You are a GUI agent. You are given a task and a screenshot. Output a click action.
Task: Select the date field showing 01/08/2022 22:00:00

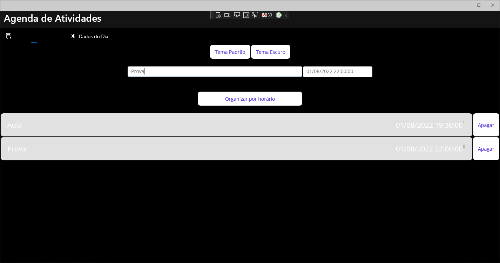coord(337,71)
